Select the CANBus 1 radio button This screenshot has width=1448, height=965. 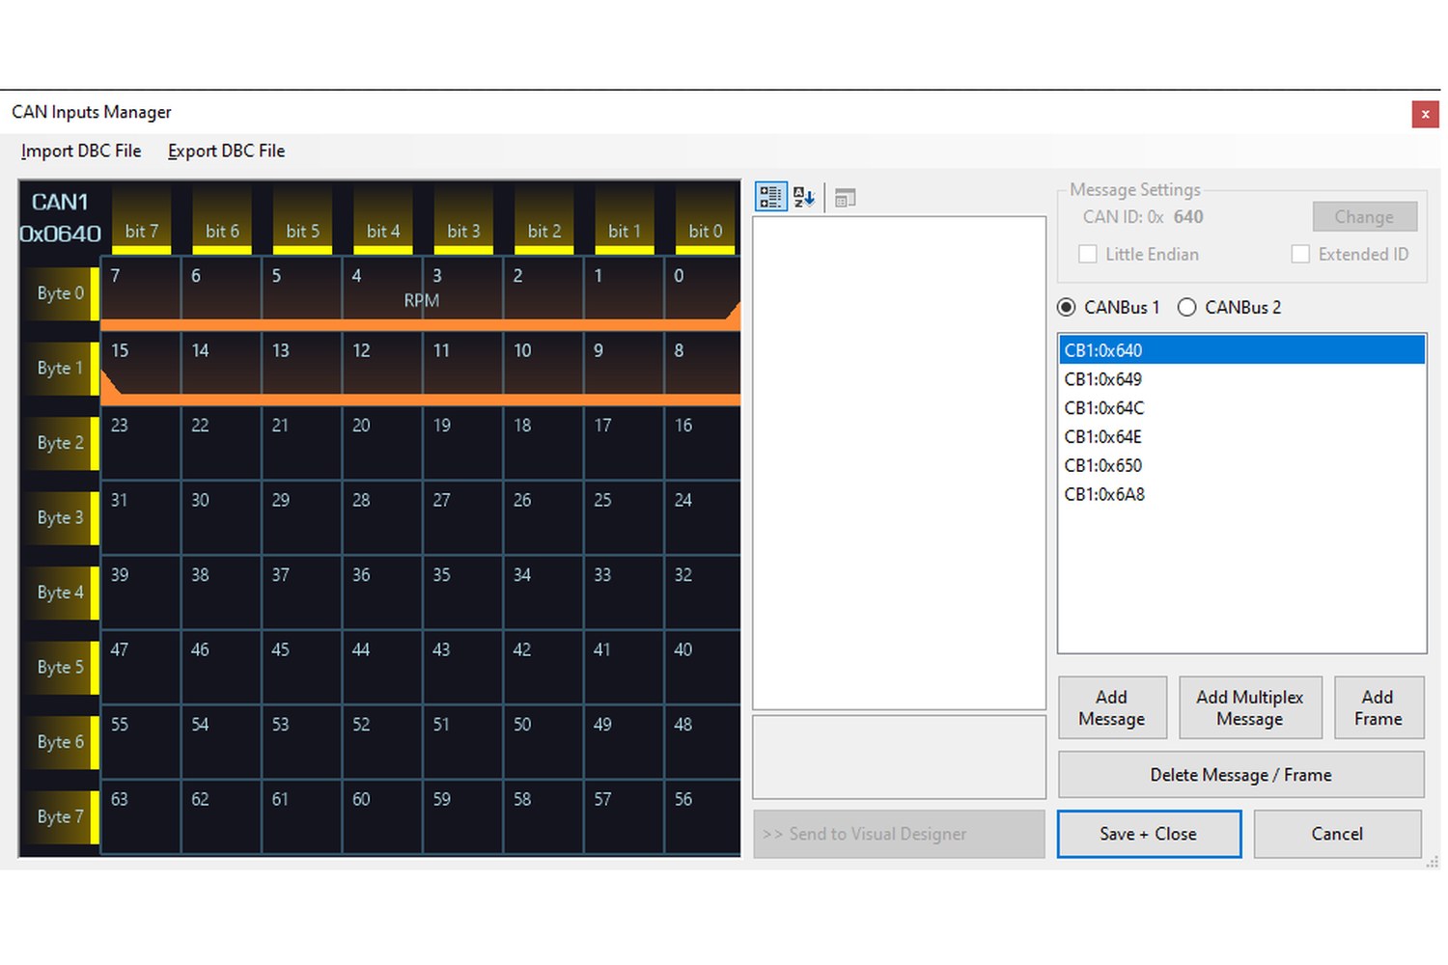click(x=1067, y=307)
